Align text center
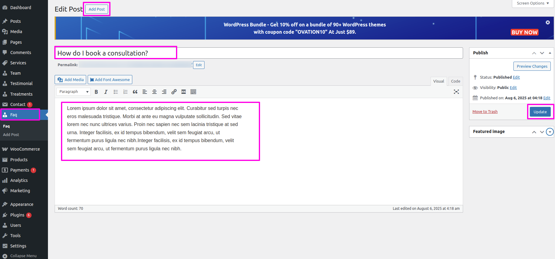 tap(154, 92)
